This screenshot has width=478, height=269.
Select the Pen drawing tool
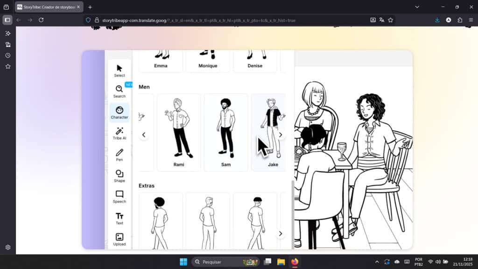coord(119,154)
